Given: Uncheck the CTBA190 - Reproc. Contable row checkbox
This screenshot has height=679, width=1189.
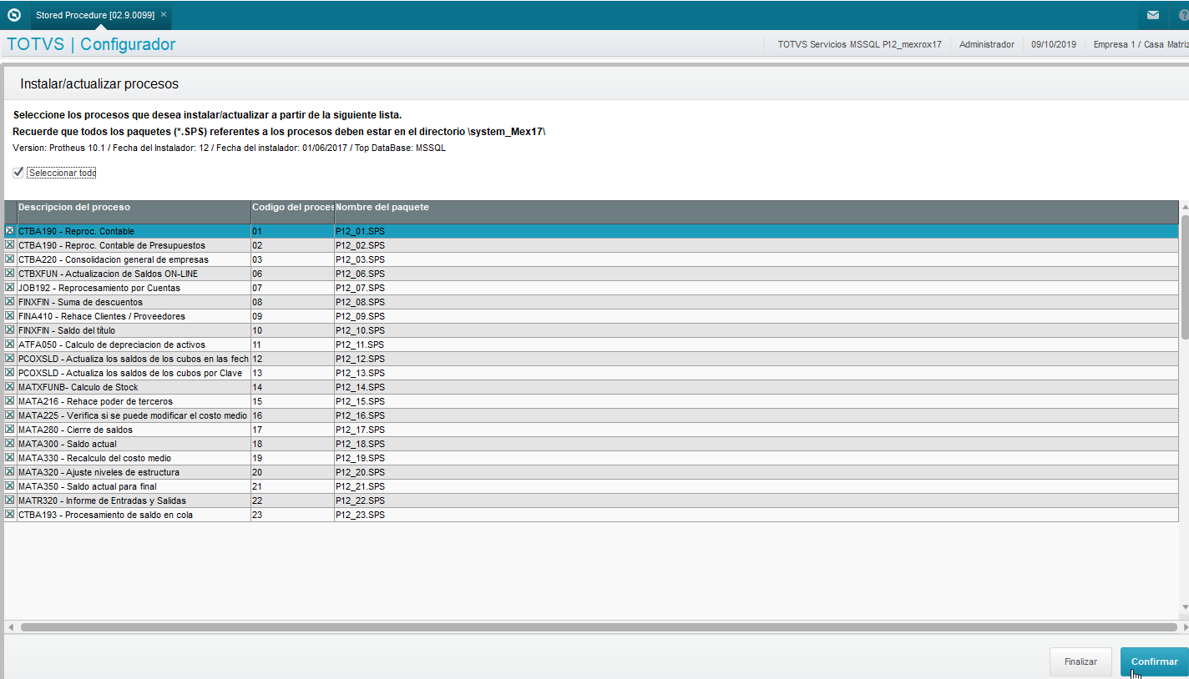Looking at the screenshot, I should pyautogui.click(x=10, y=230).
